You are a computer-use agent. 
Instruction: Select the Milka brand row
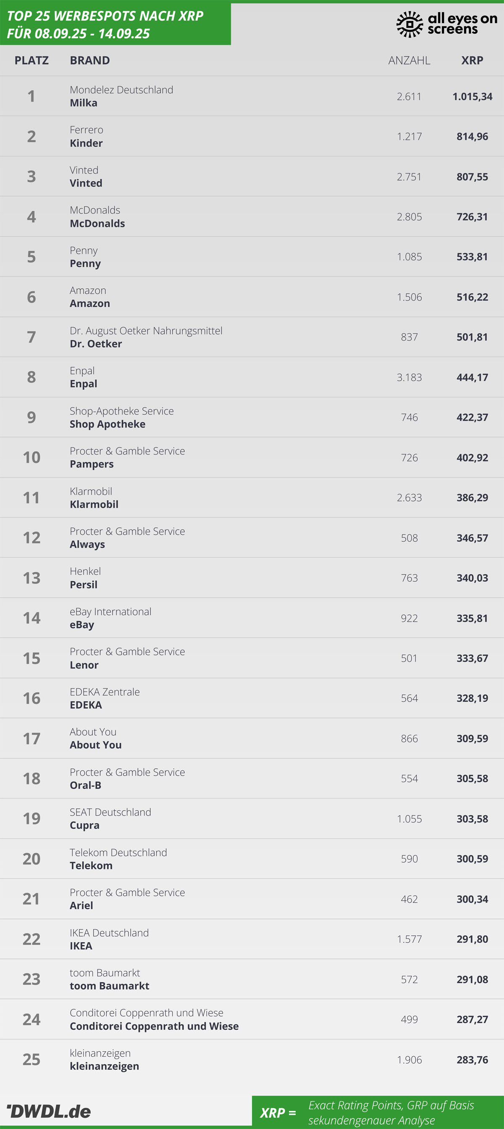point(252,96)
